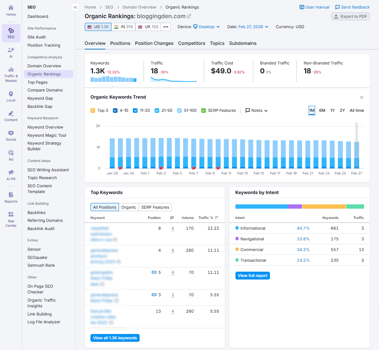379x350 pixels.
Task: Click the Jan 29 red note flag
Action: 120,168
